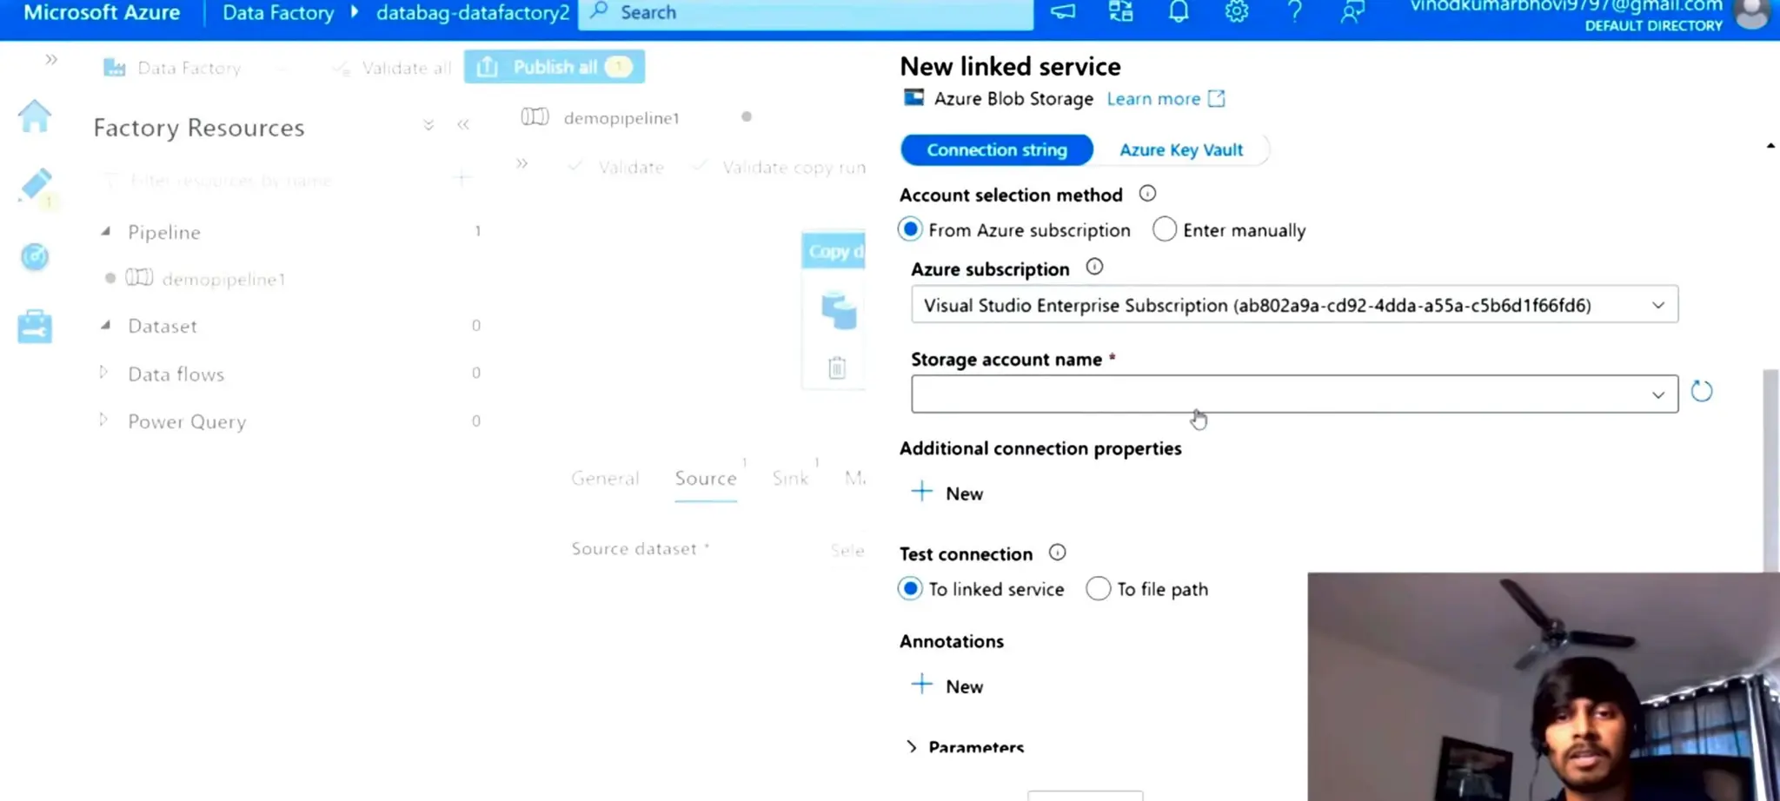Click the database icon of Copy activity
1780x801 pixels.
(839, 311)
